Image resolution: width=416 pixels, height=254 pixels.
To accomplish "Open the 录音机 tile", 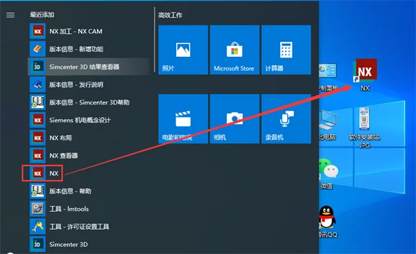I will [x=286, y=119].
